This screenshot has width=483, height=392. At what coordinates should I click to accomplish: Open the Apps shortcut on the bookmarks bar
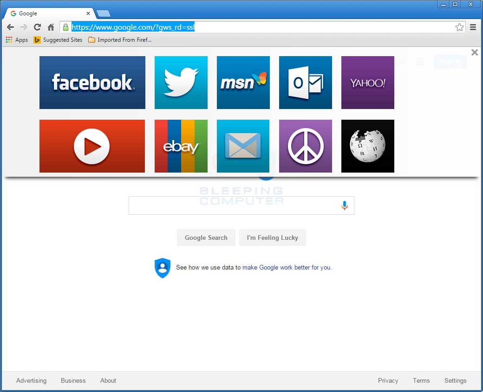pyautogui.click(x=17, y=40)
